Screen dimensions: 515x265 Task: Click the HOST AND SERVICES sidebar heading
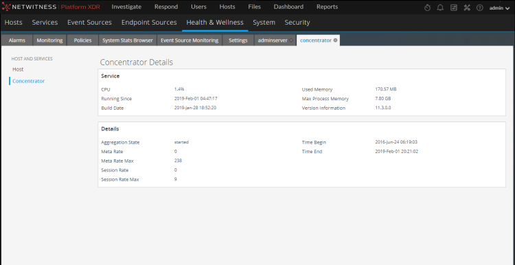tap(32, 59)
